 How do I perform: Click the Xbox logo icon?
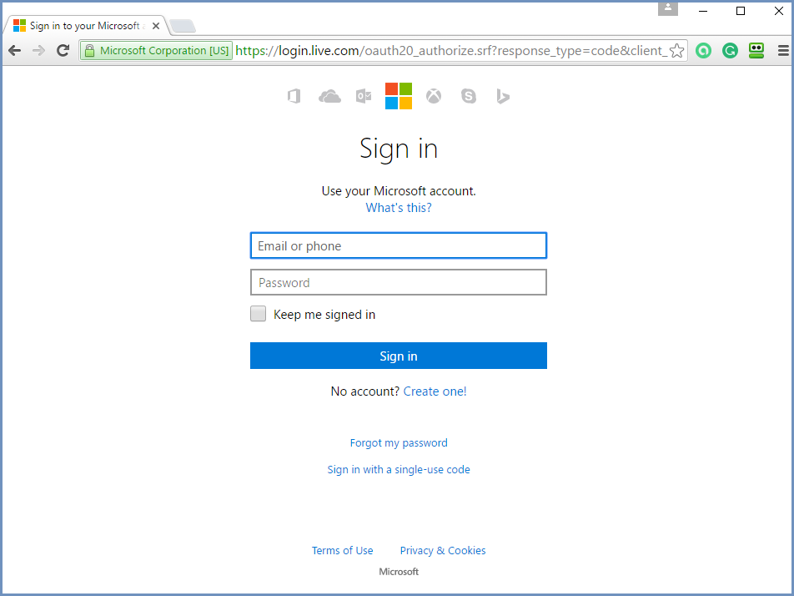click(x=434, y=97)
